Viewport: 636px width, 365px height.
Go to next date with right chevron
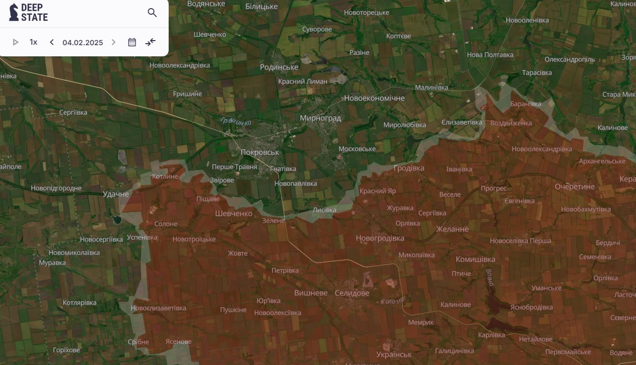click(x=113, y=42)
